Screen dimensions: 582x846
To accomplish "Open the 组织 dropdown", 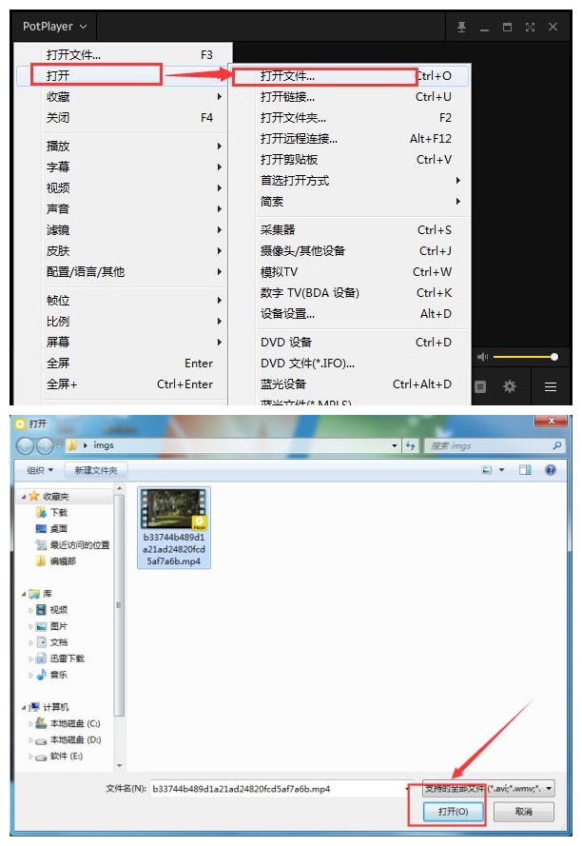I will pyautogui.click(x=40, y=470).
